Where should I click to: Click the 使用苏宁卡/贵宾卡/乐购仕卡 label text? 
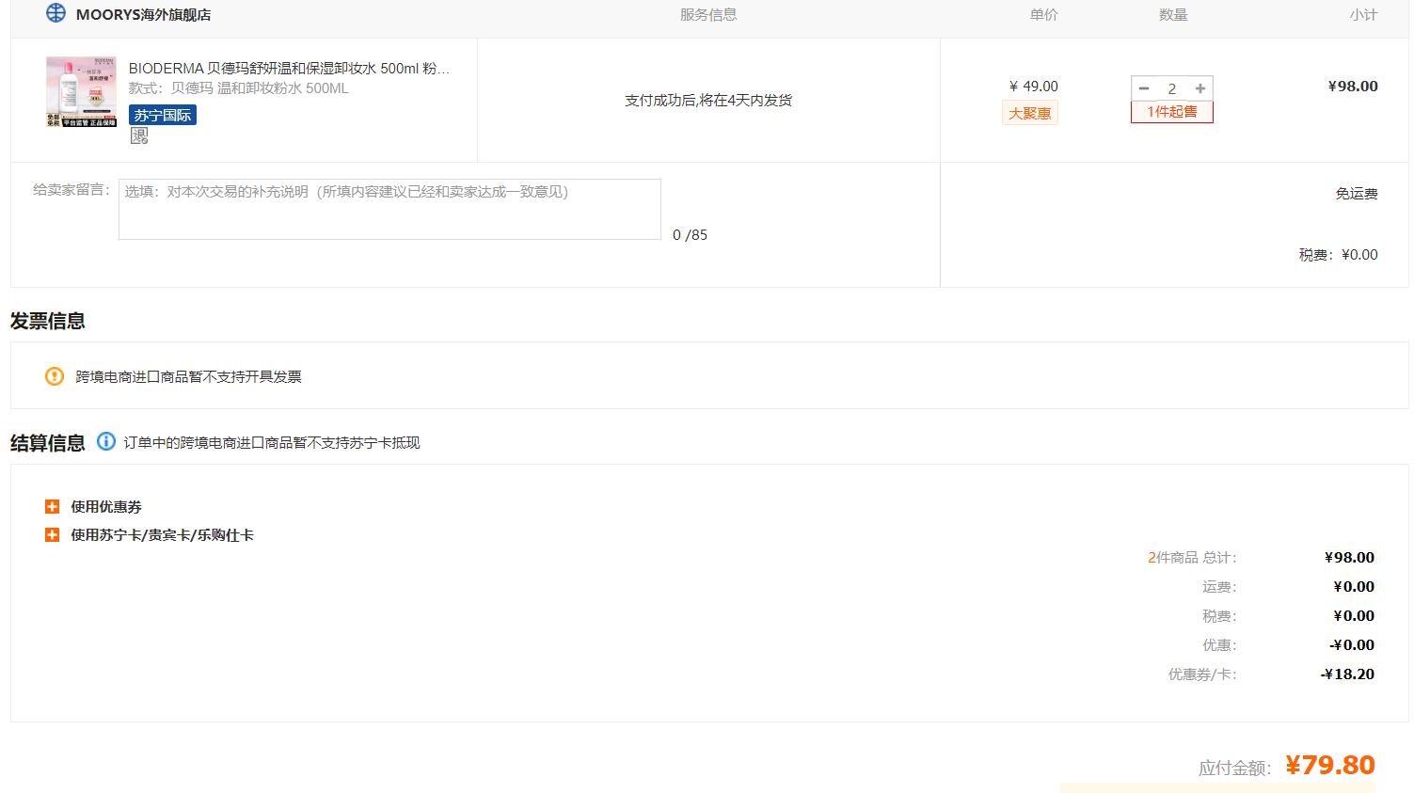coord(162,535)
